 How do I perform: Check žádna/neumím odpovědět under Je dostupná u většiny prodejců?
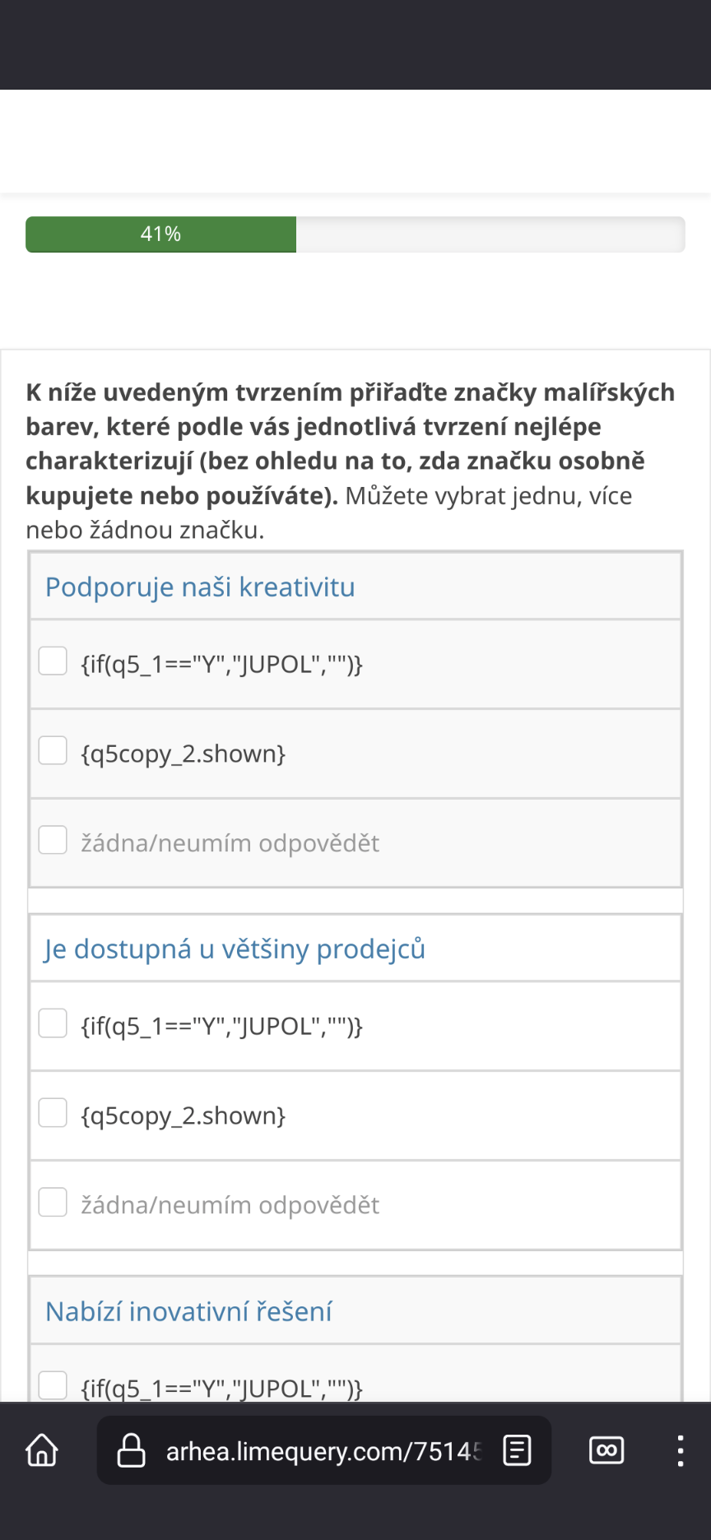pyautogui.click(x=53, y=1203)
